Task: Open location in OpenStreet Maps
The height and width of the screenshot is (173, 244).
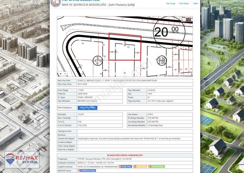Action: (156, 167)
